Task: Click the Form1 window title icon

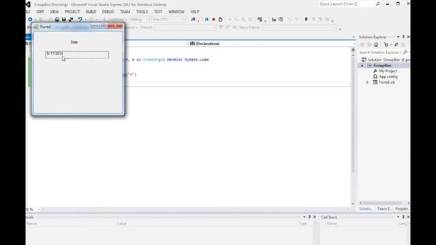Action: click(x=36, y=27)
